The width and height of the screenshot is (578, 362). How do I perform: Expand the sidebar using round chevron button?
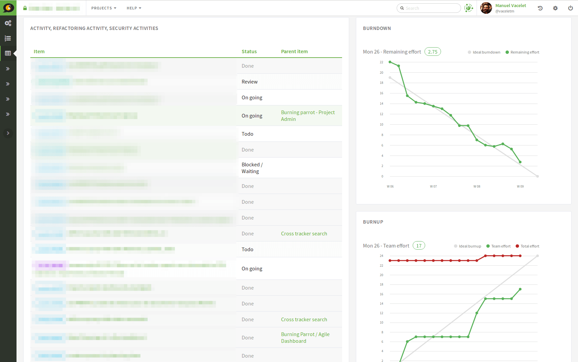coord(8,133)
